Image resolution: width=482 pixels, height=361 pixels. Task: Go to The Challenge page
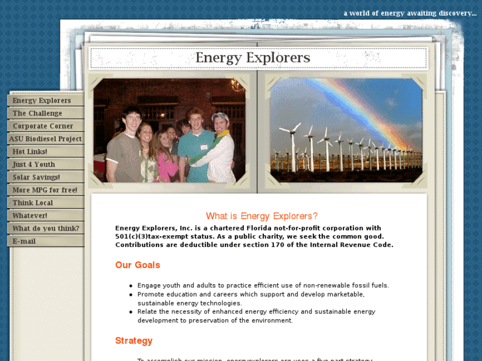[x=46, y=113]
